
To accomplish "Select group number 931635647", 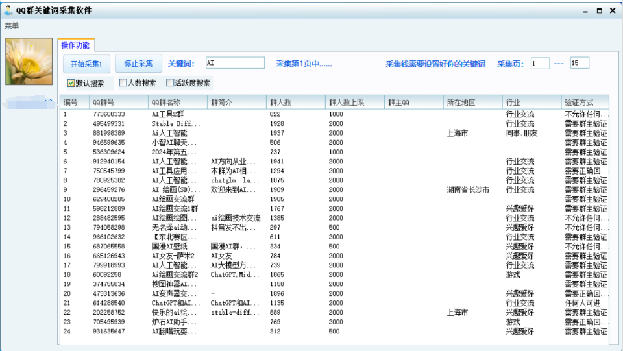I will point(109,332).
